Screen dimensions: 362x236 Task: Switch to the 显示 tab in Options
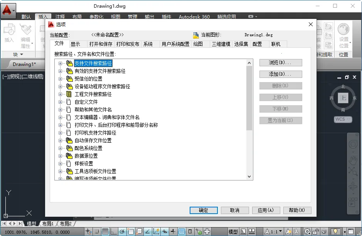pyautogui.click(x=76, y=44)
